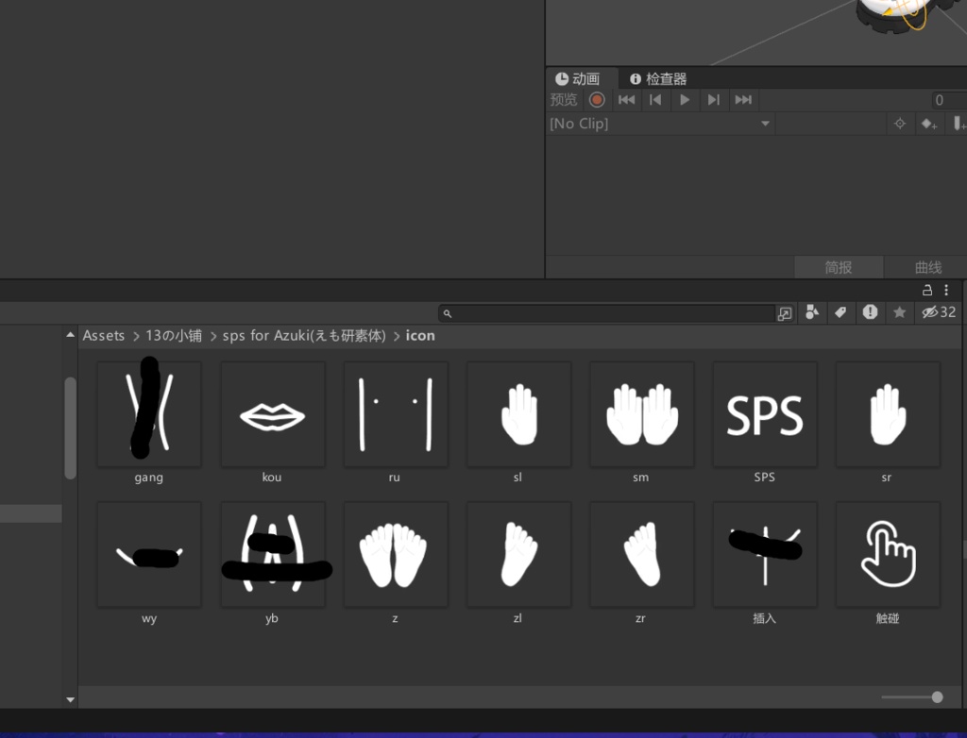The image size is (967, 738).
Task: Select the sm two-hands icon asset
Action: pos(641,413)
